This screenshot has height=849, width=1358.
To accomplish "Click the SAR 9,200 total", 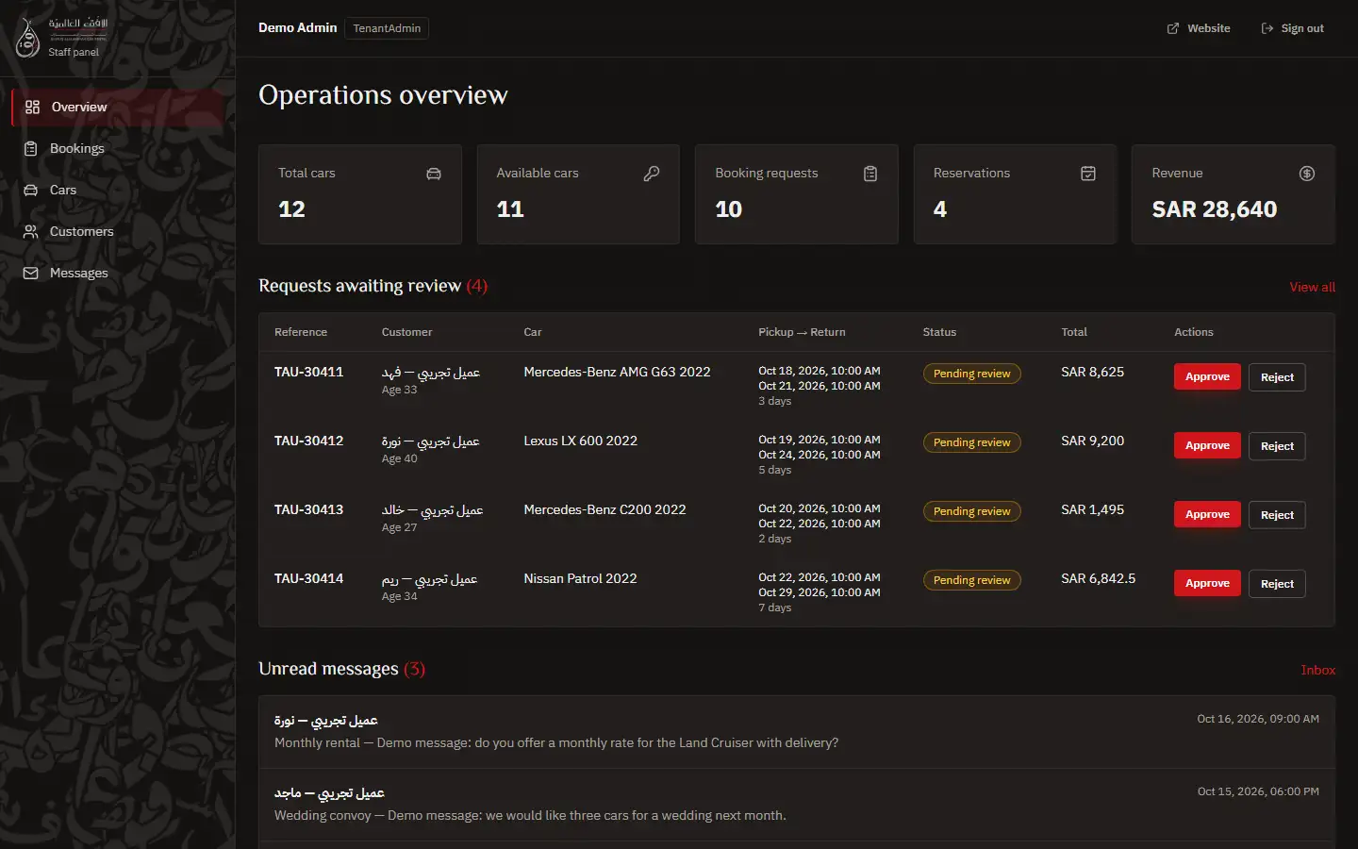I will (1092, 441).
